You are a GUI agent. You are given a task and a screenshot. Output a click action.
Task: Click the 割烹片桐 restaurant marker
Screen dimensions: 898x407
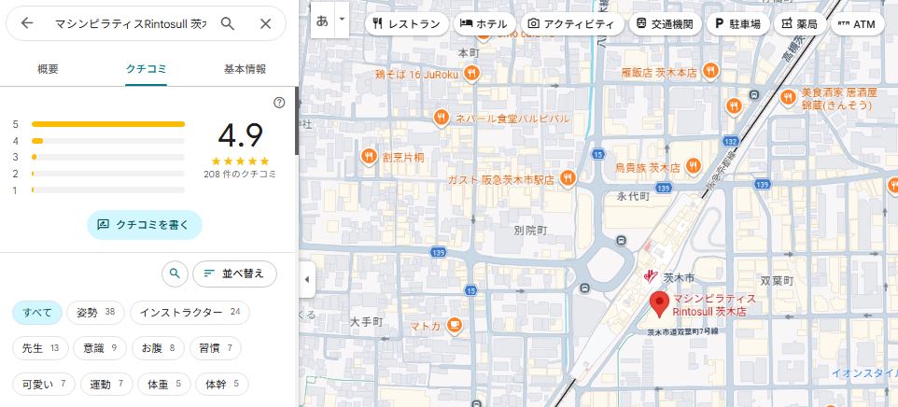point(370,157)
